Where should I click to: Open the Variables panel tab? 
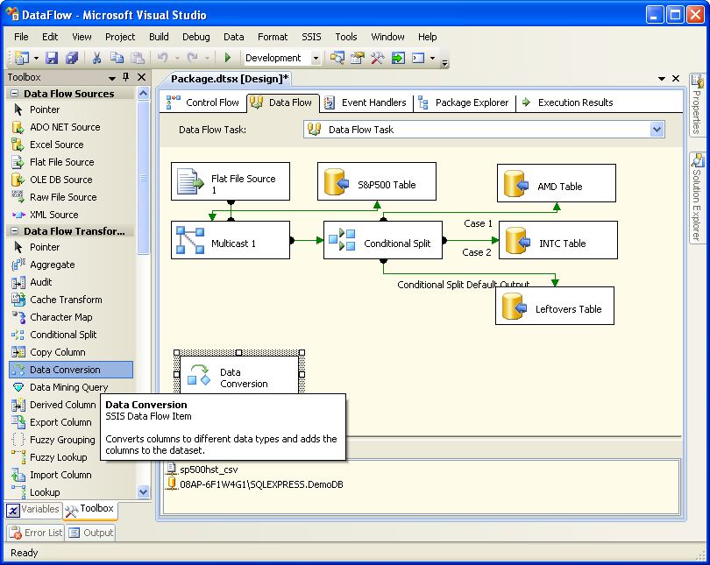[33, 510]
